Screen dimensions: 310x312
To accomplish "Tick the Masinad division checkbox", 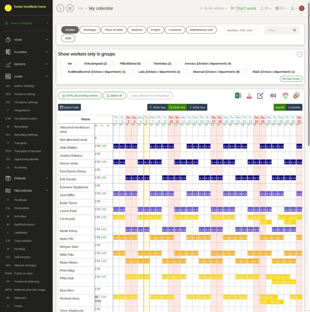I will [185, 72].
